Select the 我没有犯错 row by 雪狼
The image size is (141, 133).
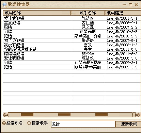pyautogui.click(x=72, y=45)
